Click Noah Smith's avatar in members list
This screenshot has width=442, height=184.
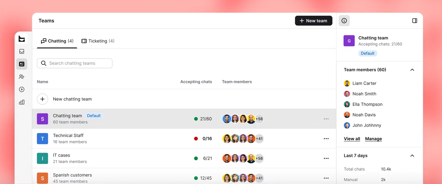(347, 94)
